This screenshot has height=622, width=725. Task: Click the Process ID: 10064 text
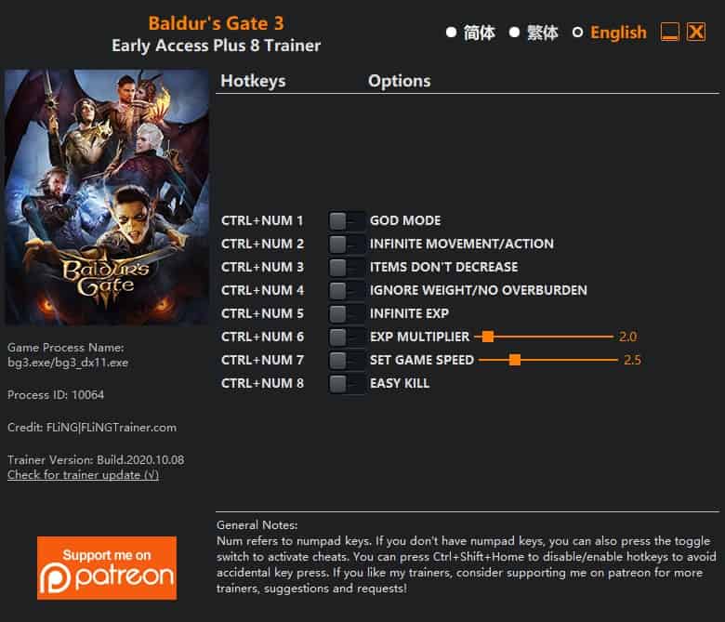pos(56,395)
